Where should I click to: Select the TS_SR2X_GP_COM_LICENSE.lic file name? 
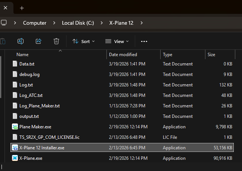coord(49,137)
